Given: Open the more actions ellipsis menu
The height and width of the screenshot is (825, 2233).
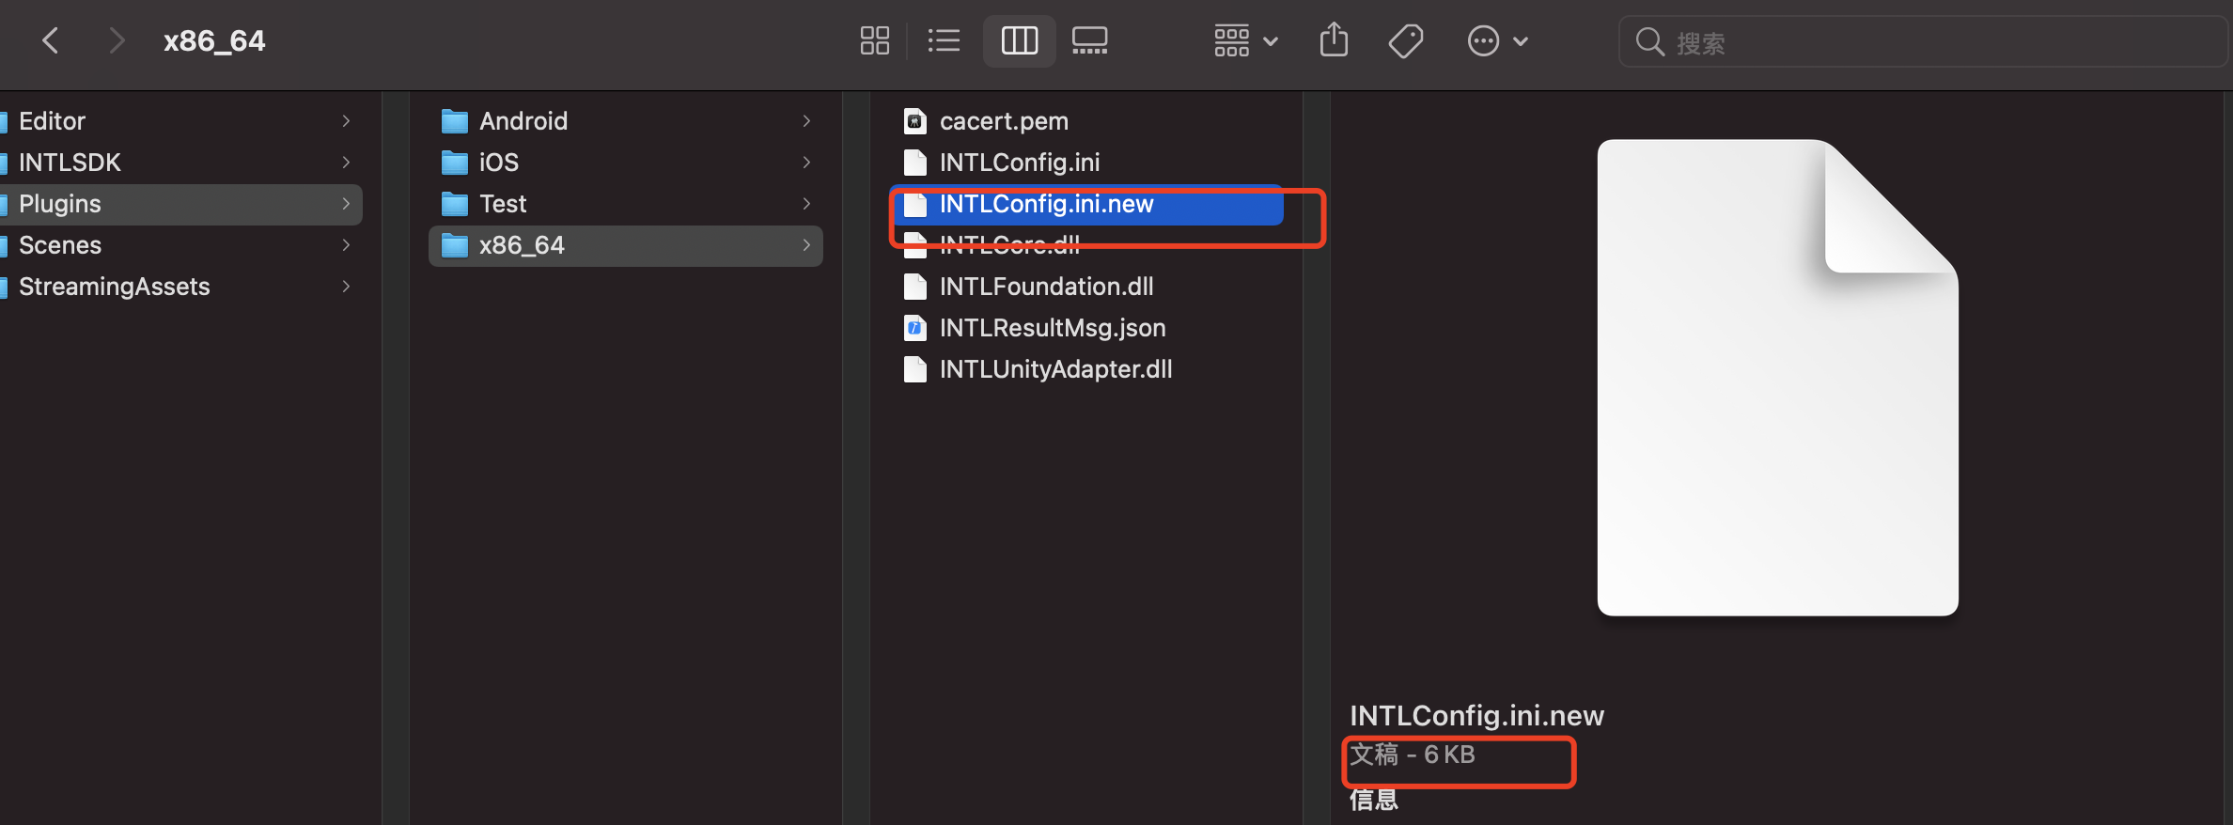Looking at the screenshot, I should point(1498,40).
